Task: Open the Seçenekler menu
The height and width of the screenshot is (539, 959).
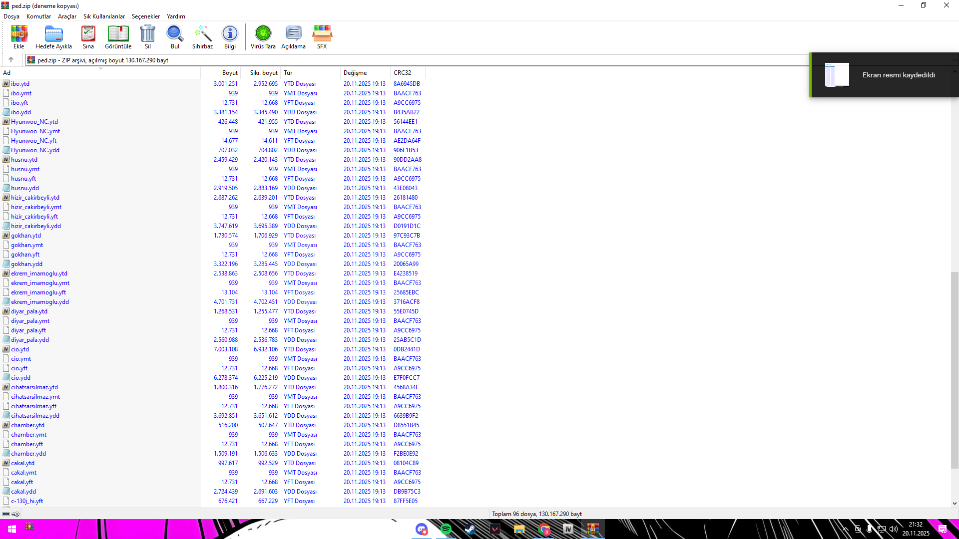Action: click(x=145, y=16)
